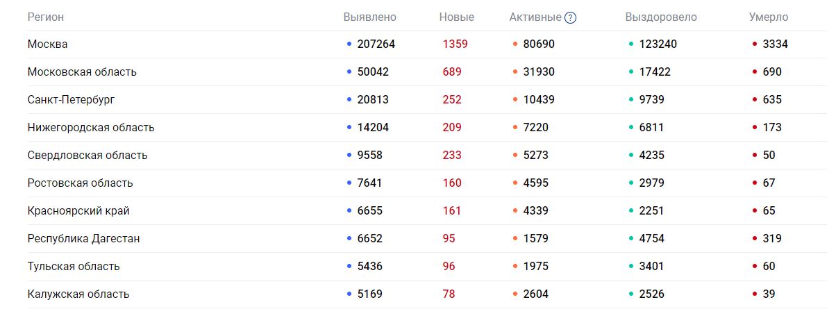Open Республика Дагестан row
The height and width of the screenshot is (309, 836).
click(83, 238)
